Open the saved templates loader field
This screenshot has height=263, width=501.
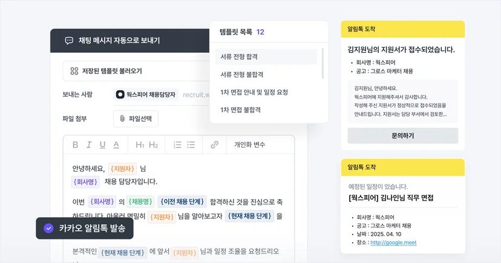point(136,71)
